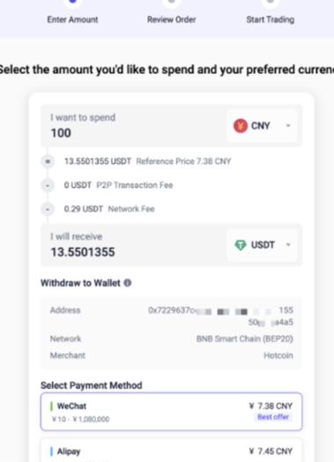Open the CNY currency selector
334x462 pixels.
(262, 126)
